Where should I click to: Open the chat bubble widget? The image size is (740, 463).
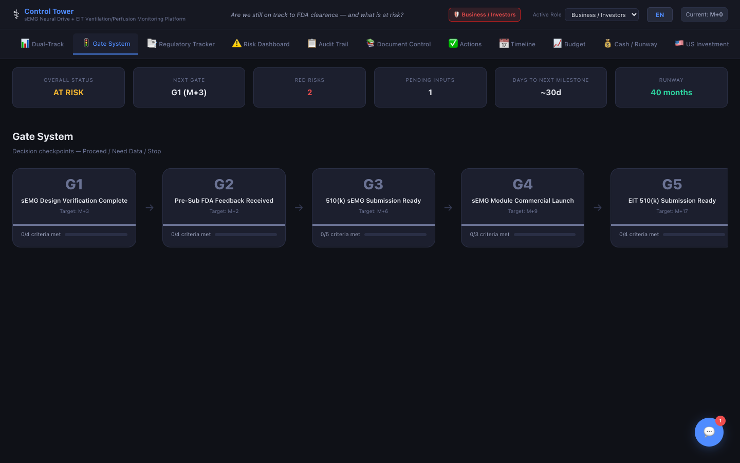click(x=709, y=432)
